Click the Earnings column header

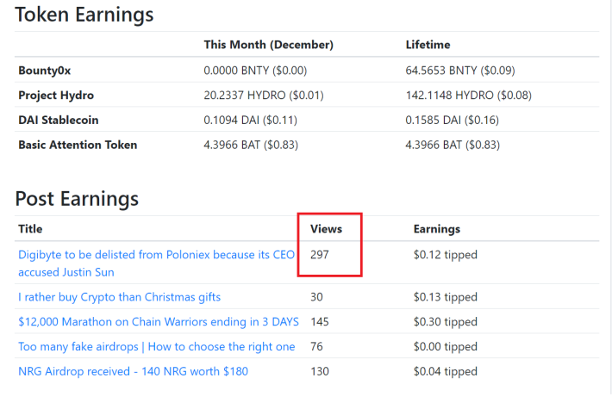point(436,229)
